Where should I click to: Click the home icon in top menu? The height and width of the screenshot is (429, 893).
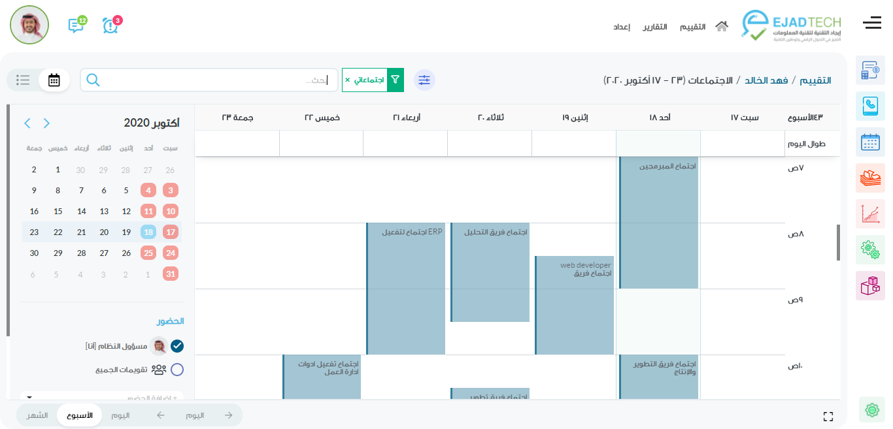tap(721, 27)
